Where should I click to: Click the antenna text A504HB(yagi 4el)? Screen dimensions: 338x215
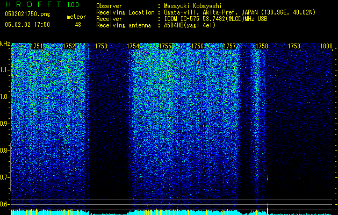190,25
